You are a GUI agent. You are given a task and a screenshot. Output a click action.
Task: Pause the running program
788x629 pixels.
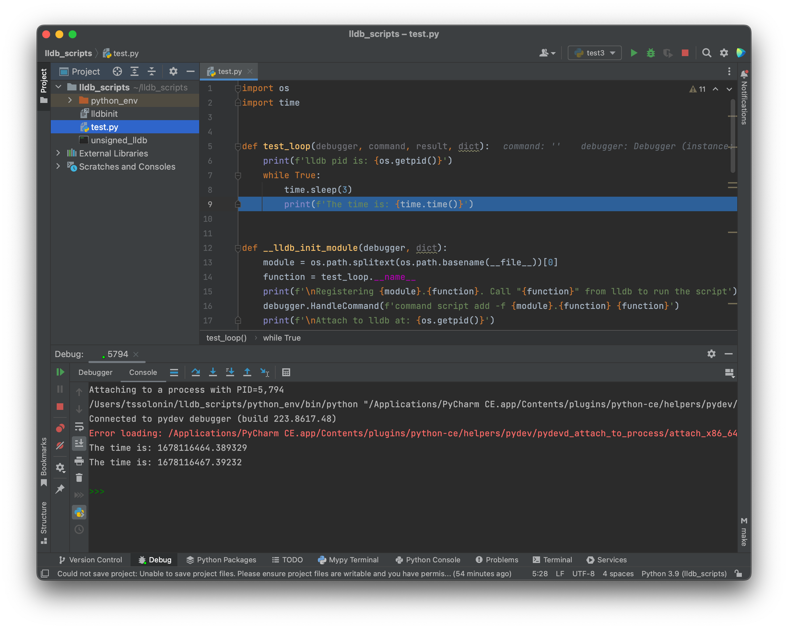tap(60, 389)
